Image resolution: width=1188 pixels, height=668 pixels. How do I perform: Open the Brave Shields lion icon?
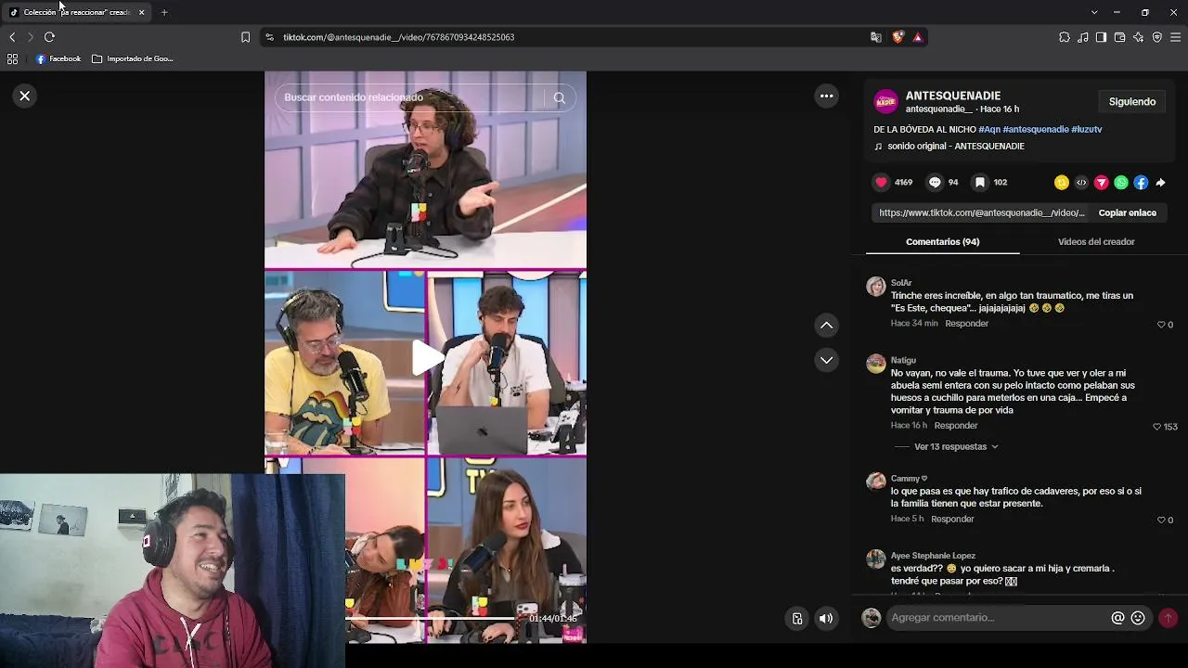coord(897,37)
